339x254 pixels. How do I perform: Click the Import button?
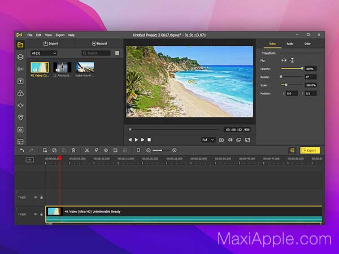[x=51, y=43]
